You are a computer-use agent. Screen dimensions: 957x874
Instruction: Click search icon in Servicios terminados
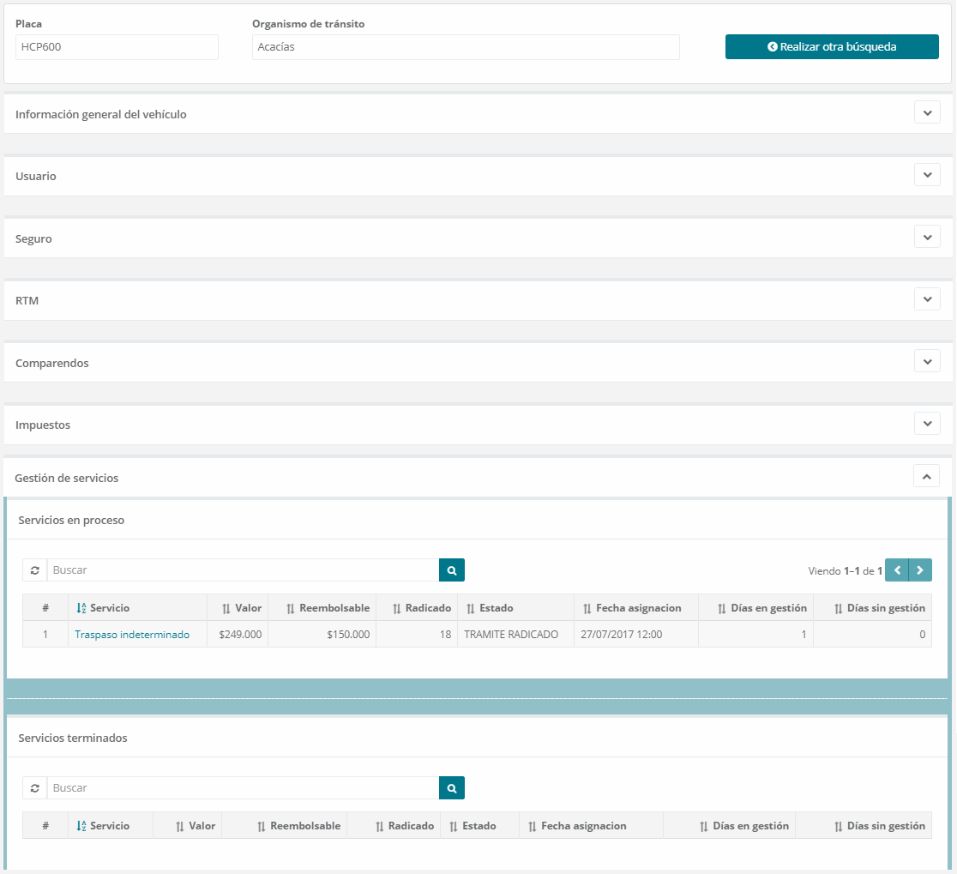click(451, 788)
